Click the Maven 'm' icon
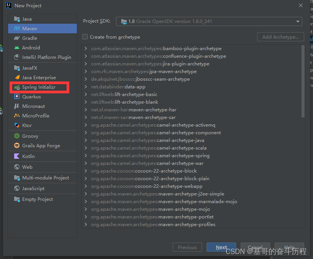Screen dimensions: 313x259 pyautogui.click(x=17, y=29)
